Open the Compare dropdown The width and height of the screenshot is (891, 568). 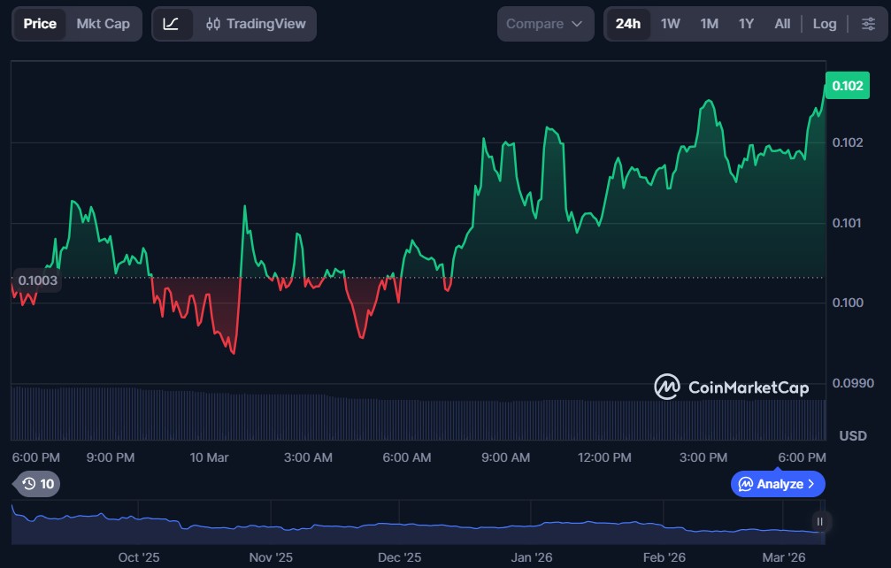click(545, 24)
